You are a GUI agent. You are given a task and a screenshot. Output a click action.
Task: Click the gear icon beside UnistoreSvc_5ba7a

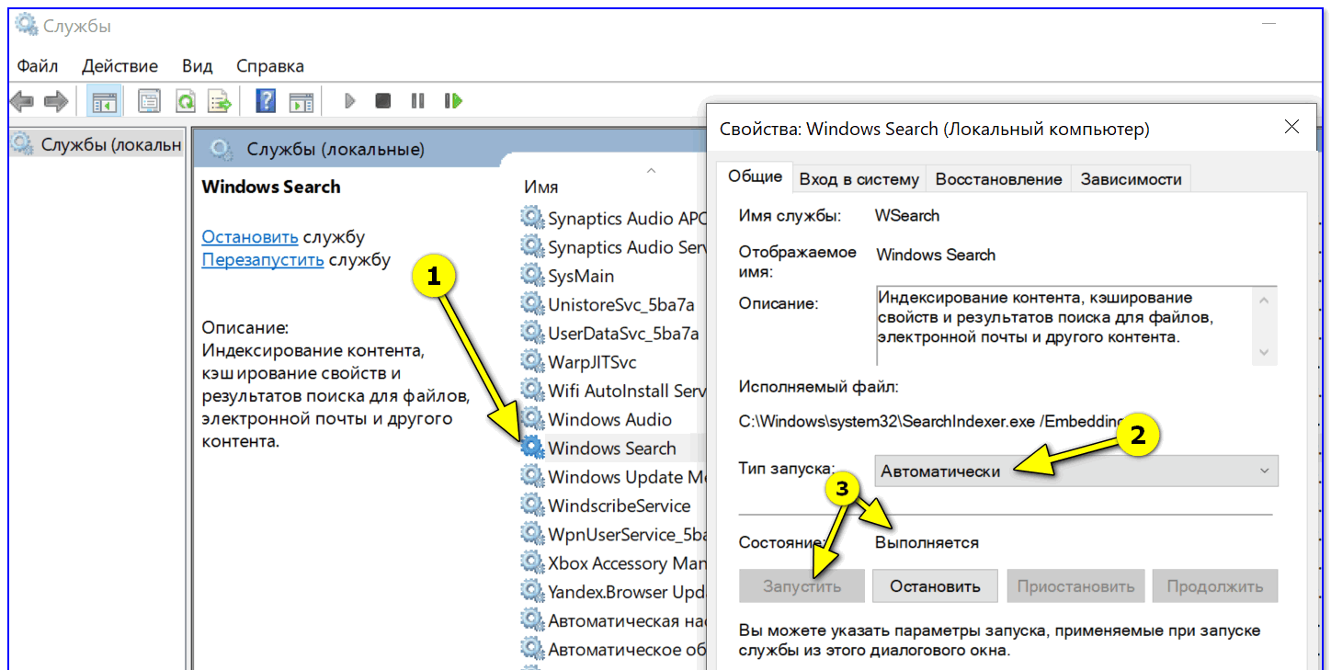(x=532, y=304)
